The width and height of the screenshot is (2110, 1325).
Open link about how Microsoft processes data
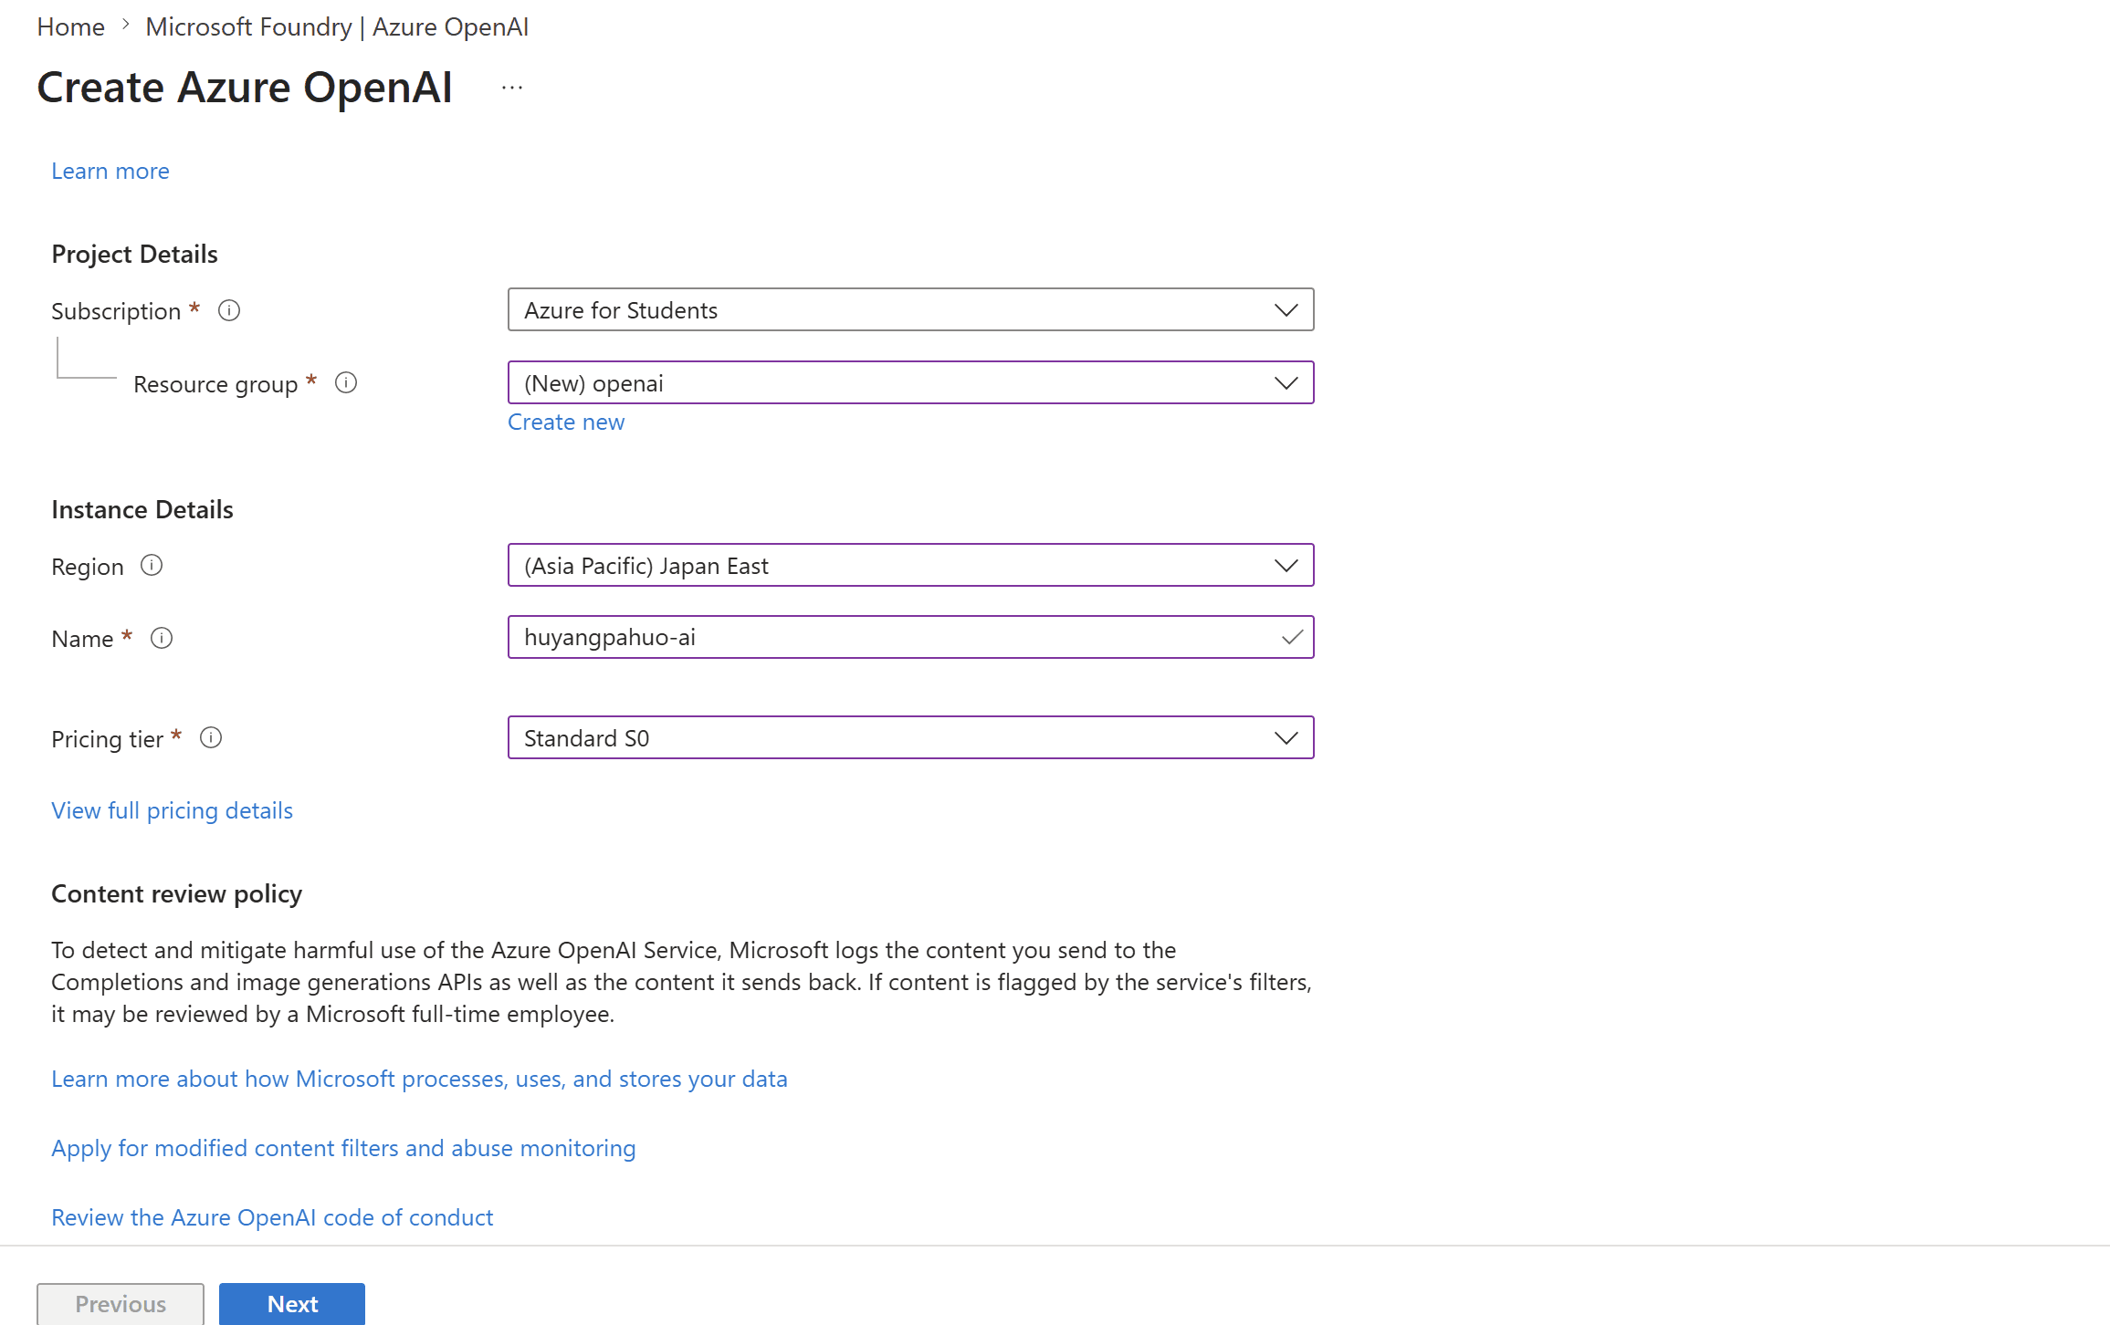pos(419,1079)
